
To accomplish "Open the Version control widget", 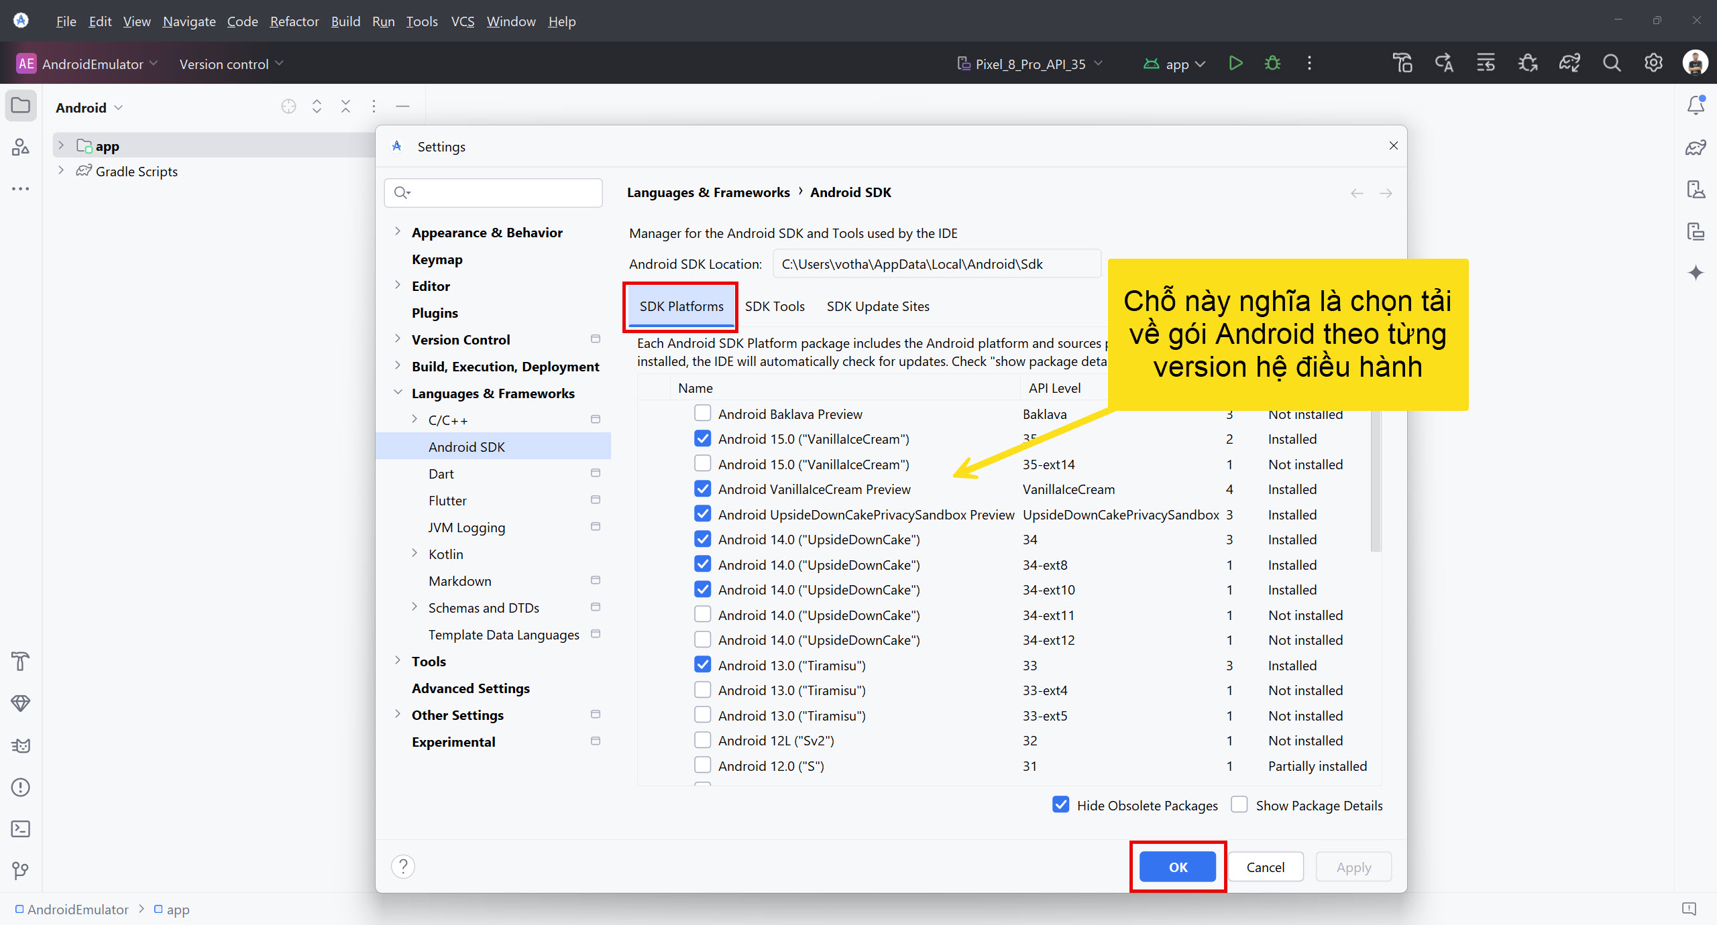I will click(x=231, y=64).
